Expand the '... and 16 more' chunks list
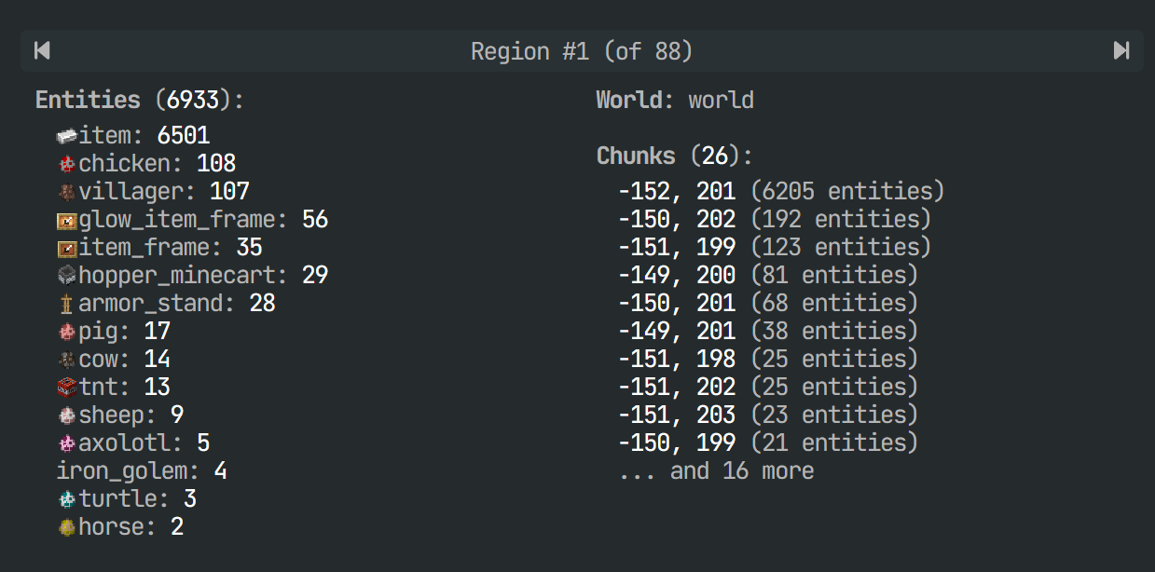Viewport: 1155px width, 572px height. click(716, 471)
